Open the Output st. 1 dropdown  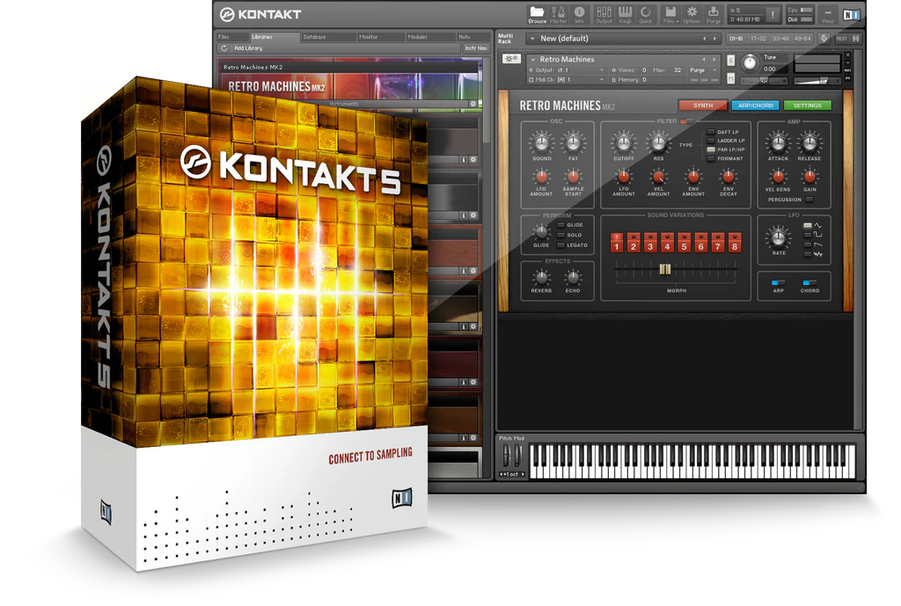(566, 70)
